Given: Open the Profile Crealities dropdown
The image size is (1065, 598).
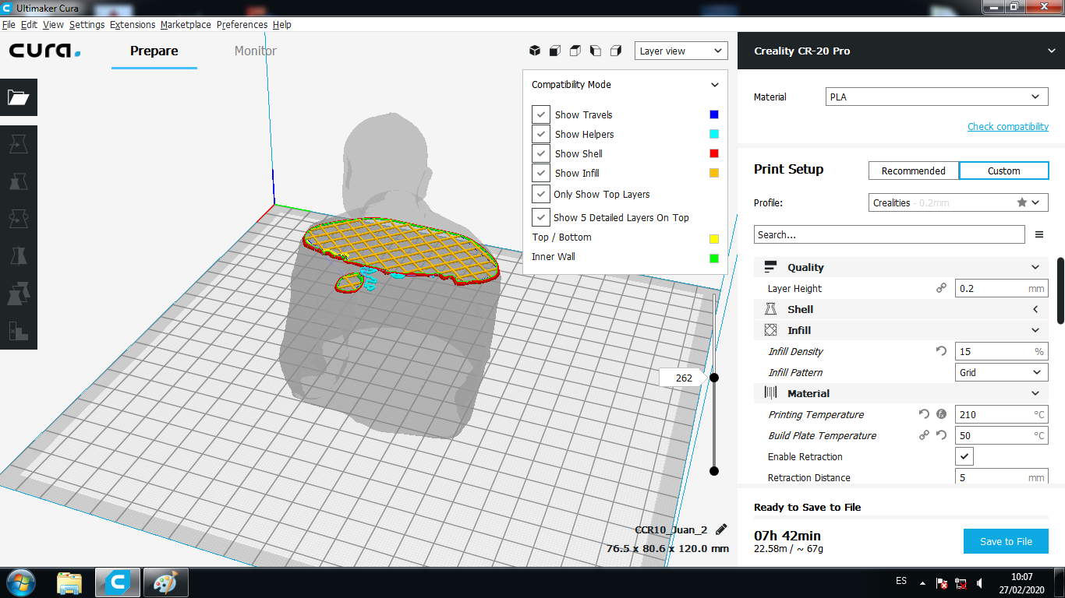Looking at the screenshot, I should 958,202.
